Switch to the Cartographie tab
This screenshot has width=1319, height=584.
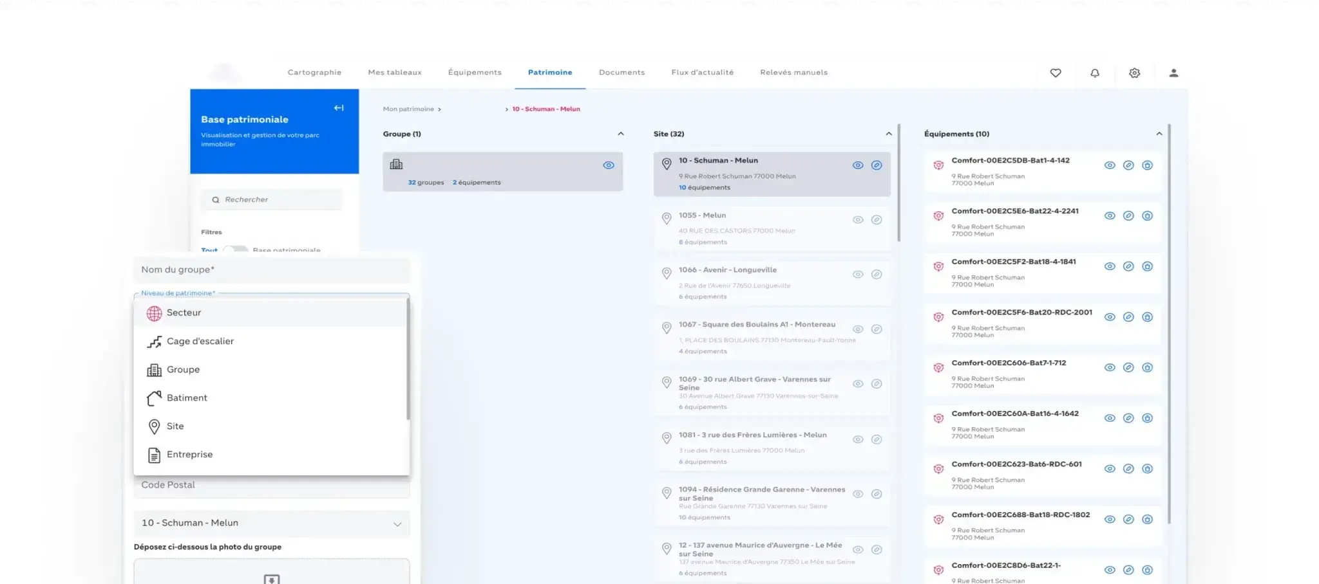point(314,73)
